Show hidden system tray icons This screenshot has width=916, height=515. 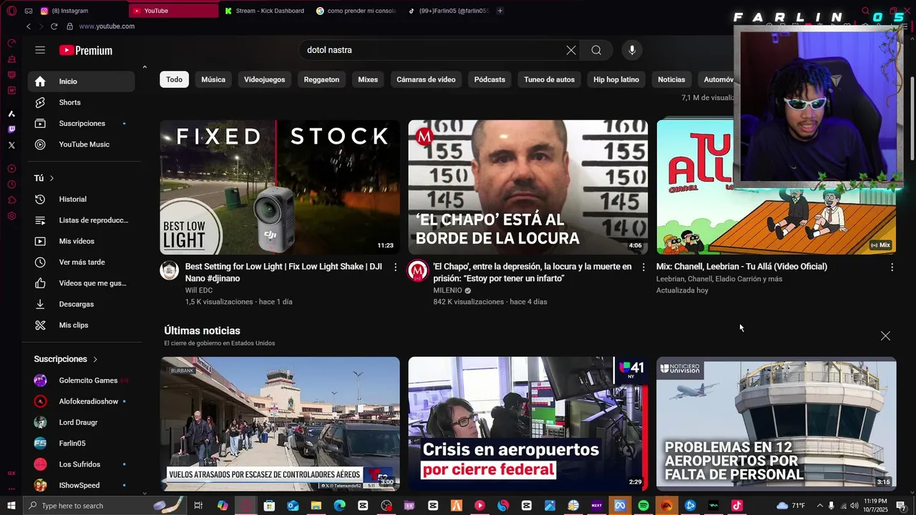[x=820, y=506]
